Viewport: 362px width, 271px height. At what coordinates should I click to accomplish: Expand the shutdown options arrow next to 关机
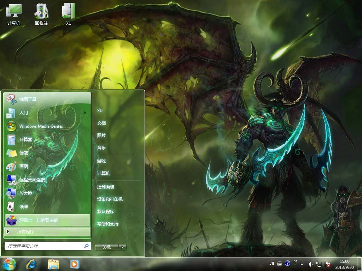pyautogui.click(x=122, y=247)
